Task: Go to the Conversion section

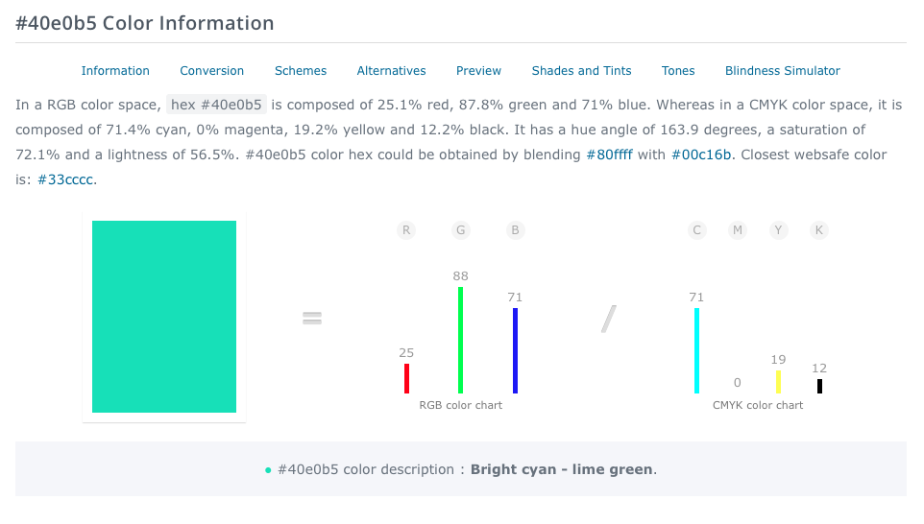Action: point(212,71)
